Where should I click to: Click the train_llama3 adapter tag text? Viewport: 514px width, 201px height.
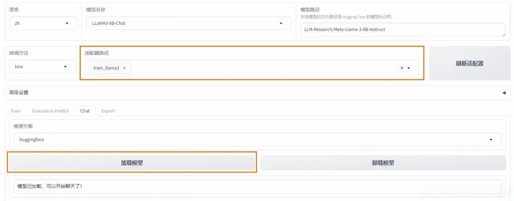pos(106,68)
